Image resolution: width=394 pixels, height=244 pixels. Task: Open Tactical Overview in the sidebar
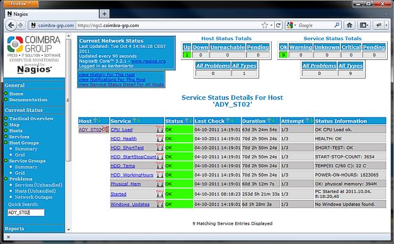pyautogui.click(x=32, y=118)
